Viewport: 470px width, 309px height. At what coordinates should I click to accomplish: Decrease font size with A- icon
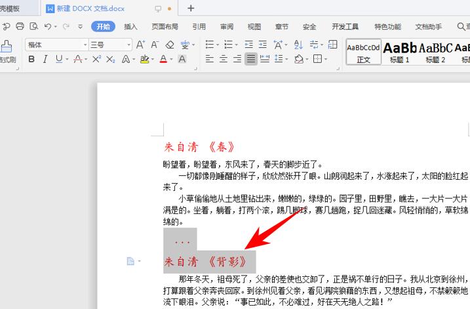click(x=154, y=45)
